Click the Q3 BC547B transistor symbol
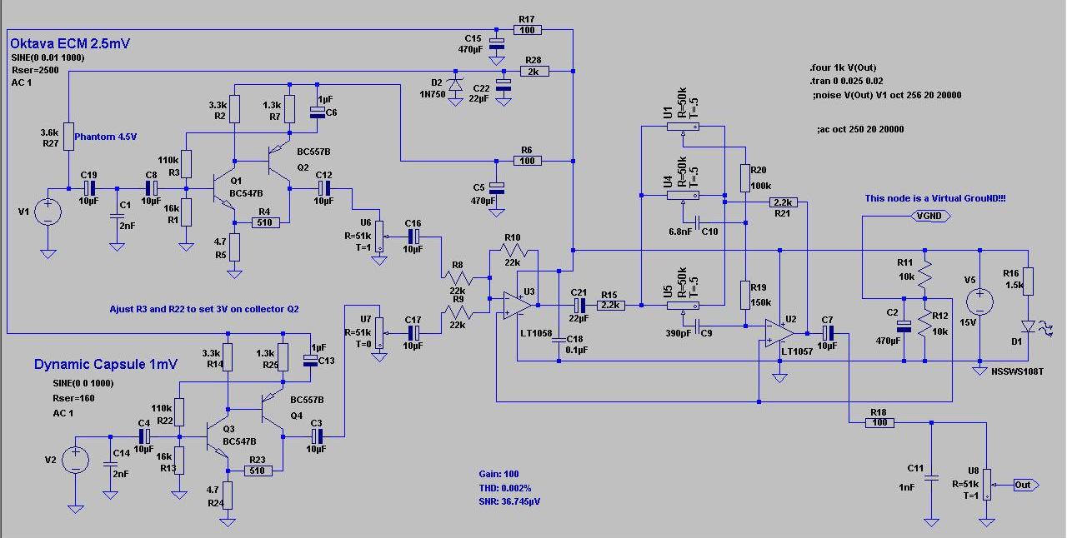Image resolution: width=1067 pixels, height=538 pixels. point(217,437)
